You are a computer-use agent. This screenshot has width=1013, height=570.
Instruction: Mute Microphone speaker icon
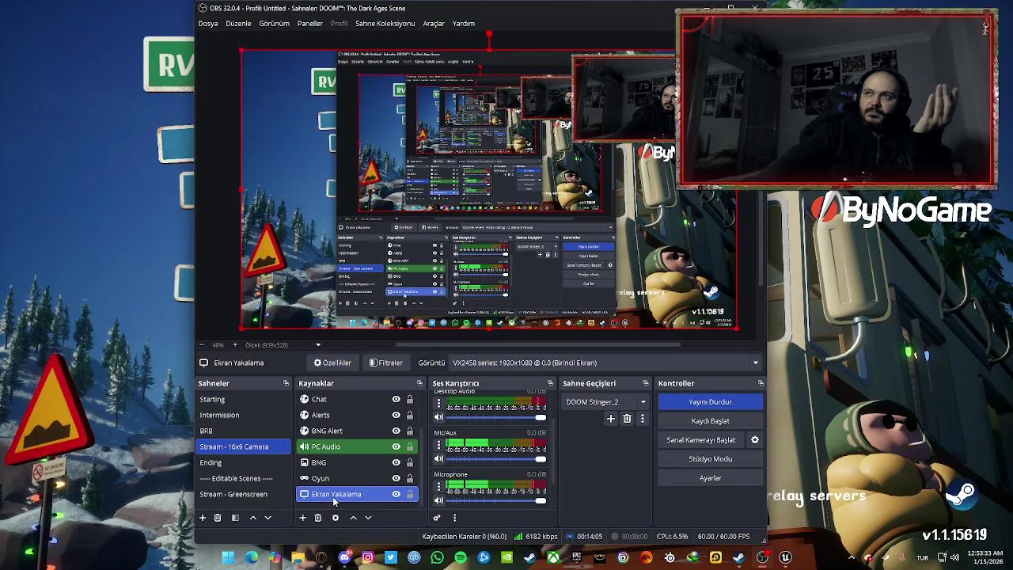(438, 500)
